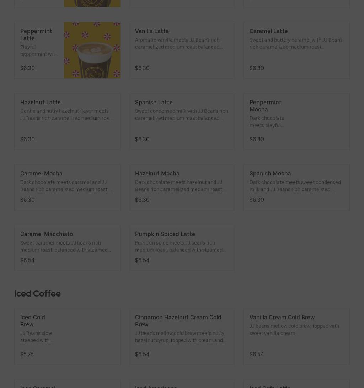Open the Iced Cafe Latte item title
Screen dimensions: 364x388
tap(270, 386)
